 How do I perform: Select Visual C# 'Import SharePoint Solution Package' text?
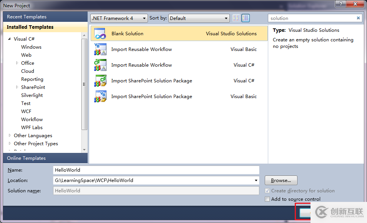pyautogui.click(x=152, y=81)
